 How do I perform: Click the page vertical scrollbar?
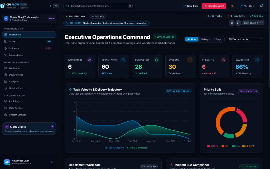point(269,43)
